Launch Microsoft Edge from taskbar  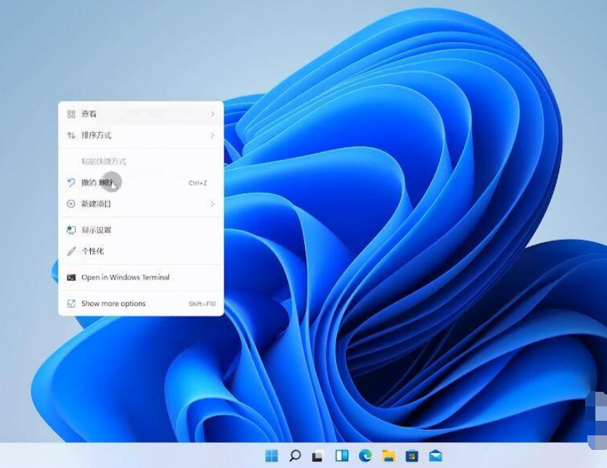365,456
